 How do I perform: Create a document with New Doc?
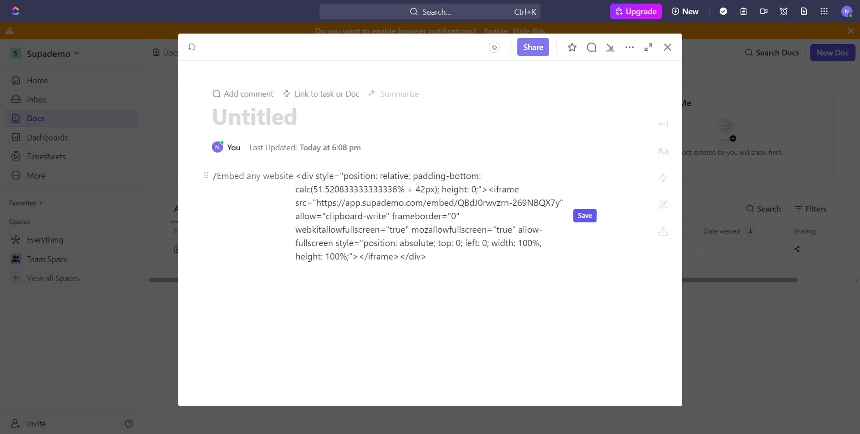(832, 52)
